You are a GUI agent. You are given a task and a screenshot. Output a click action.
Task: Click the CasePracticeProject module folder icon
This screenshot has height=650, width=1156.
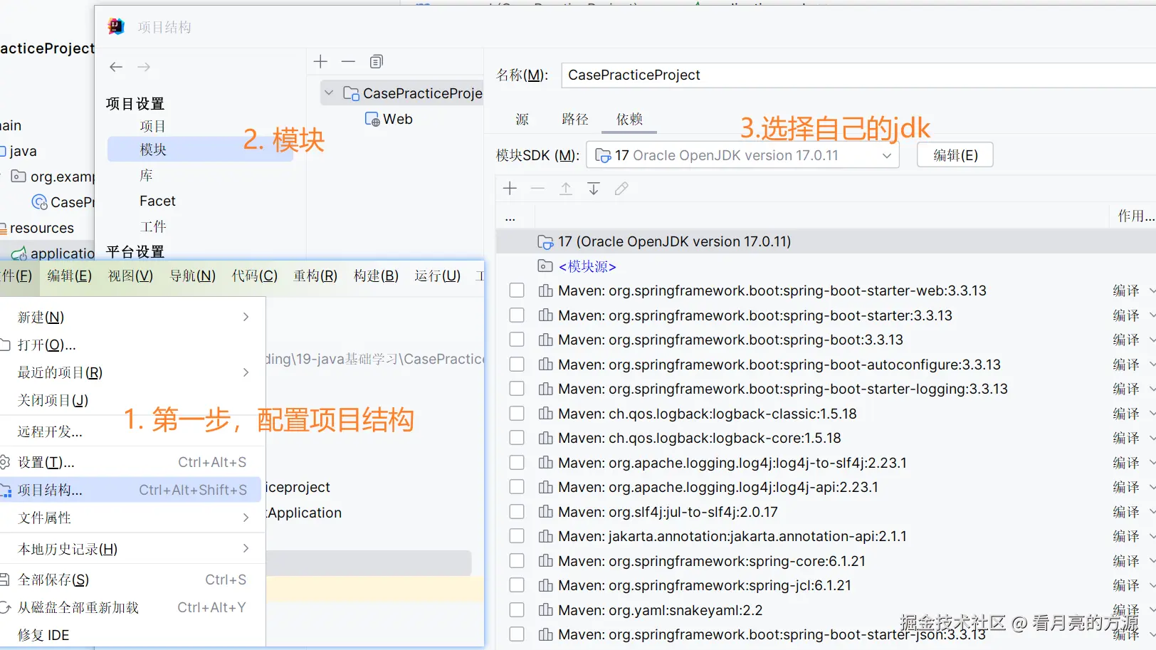(351, 94)
